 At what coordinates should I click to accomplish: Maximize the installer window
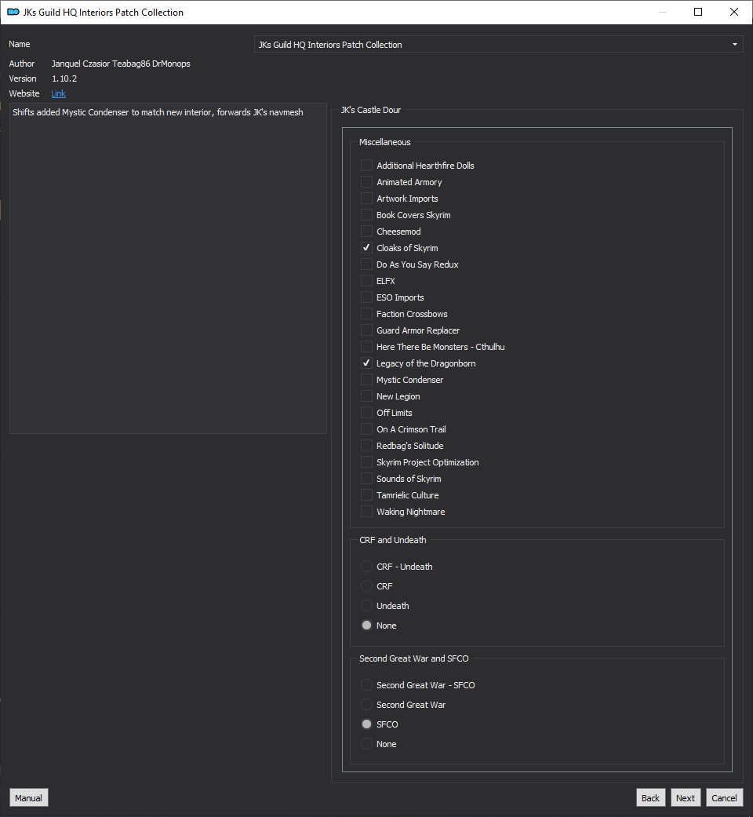point(698,12)
